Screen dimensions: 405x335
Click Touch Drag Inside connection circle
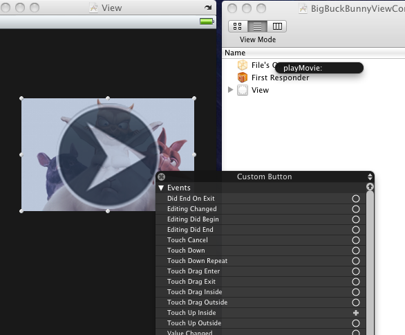click(356, 292)
